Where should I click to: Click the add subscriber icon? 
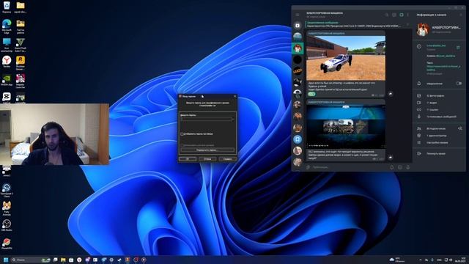pos(459,128)
